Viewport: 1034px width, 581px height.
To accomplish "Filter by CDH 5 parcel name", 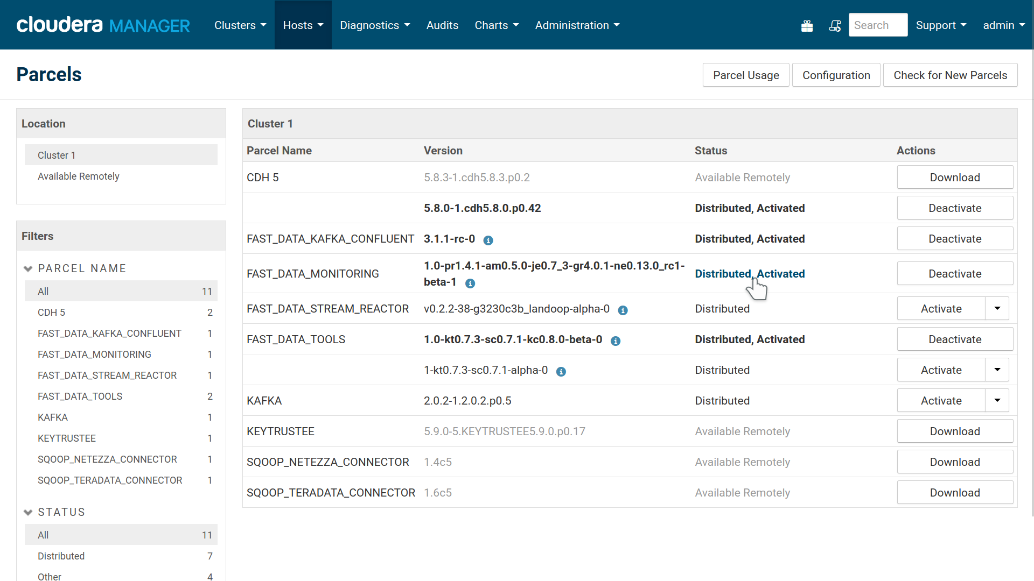I will pos(121,312).
